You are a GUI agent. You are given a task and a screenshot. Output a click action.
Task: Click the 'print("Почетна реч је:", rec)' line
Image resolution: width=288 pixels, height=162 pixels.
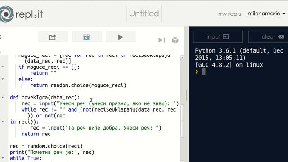[52, 152]
